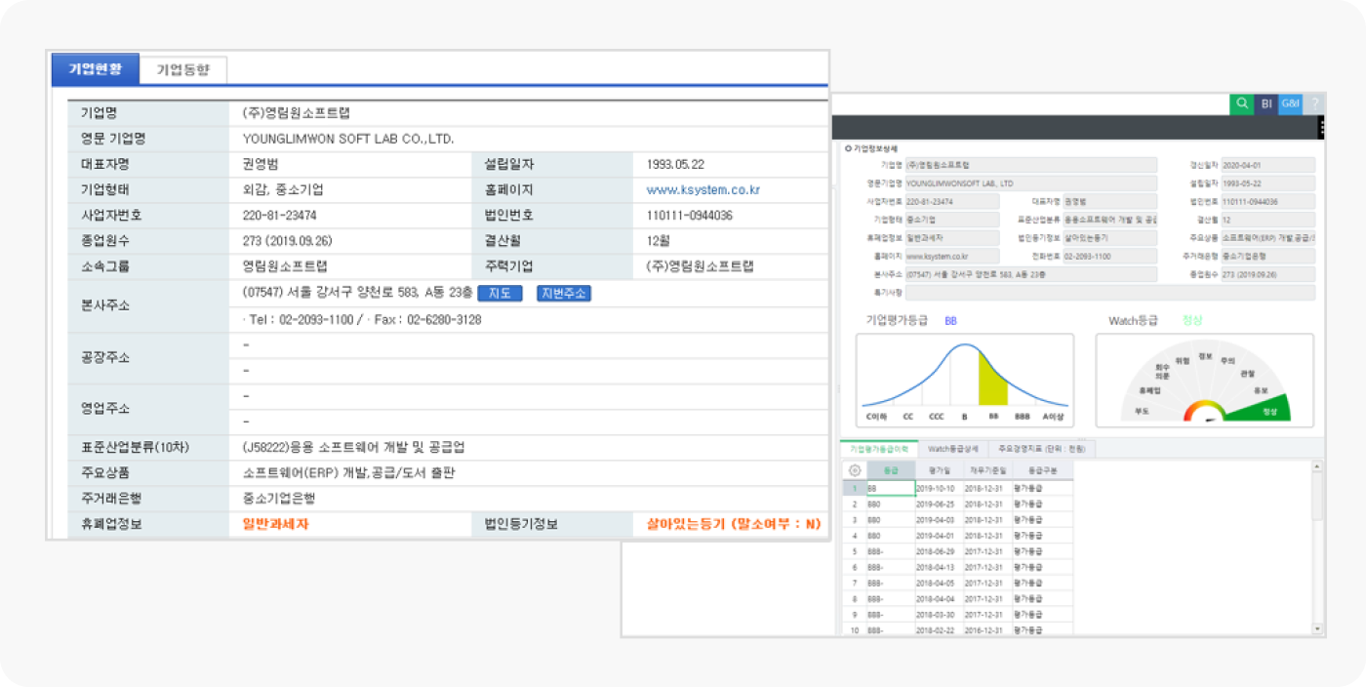Click the green search magnifier icon
The image size is (1366, 687).
point(1241,103)
